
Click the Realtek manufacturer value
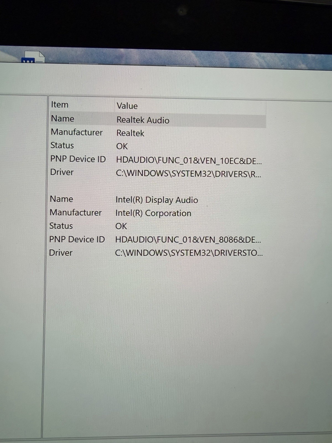130,133
